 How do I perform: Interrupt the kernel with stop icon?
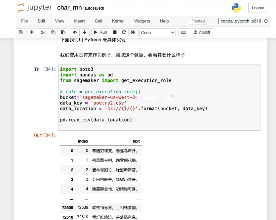click(x=115, y=32)
